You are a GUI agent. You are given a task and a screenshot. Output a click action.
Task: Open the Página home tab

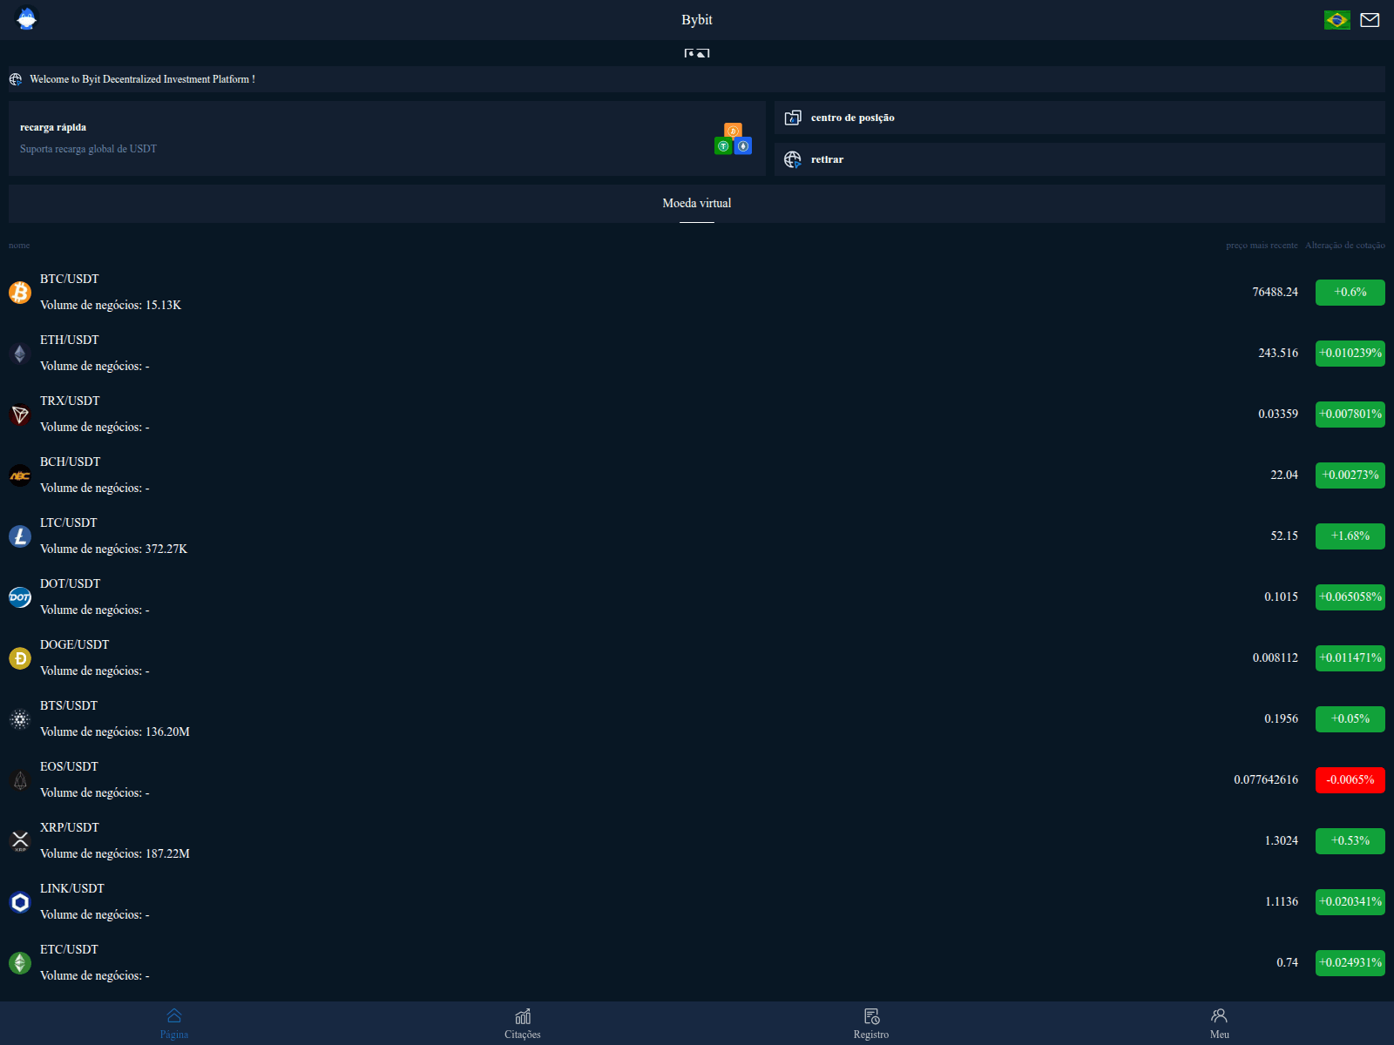[174, 1023]
